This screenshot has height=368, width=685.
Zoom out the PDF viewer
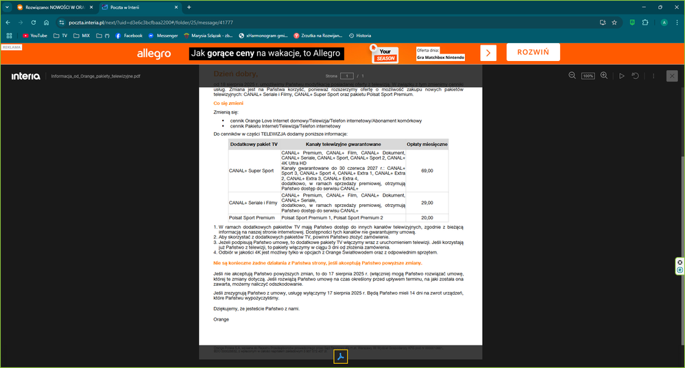click(572, 75)
